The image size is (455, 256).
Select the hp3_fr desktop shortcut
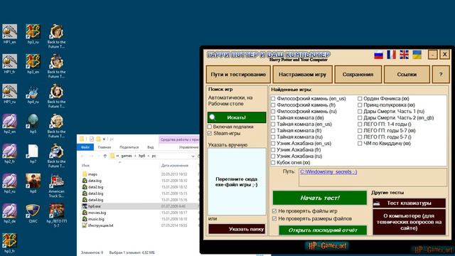(9, 243)
